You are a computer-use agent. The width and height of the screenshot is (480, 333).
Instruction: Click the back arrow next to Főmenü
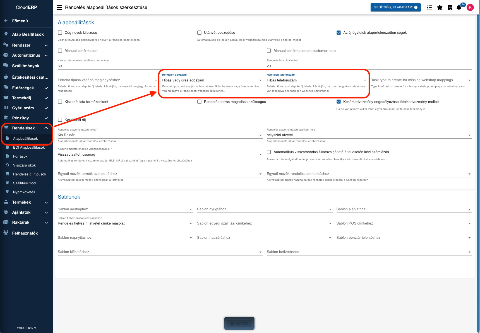click(6, 21)
